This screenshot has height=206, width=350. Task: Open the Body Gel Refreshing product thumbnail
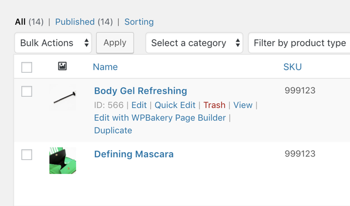(x=62, y=98)
